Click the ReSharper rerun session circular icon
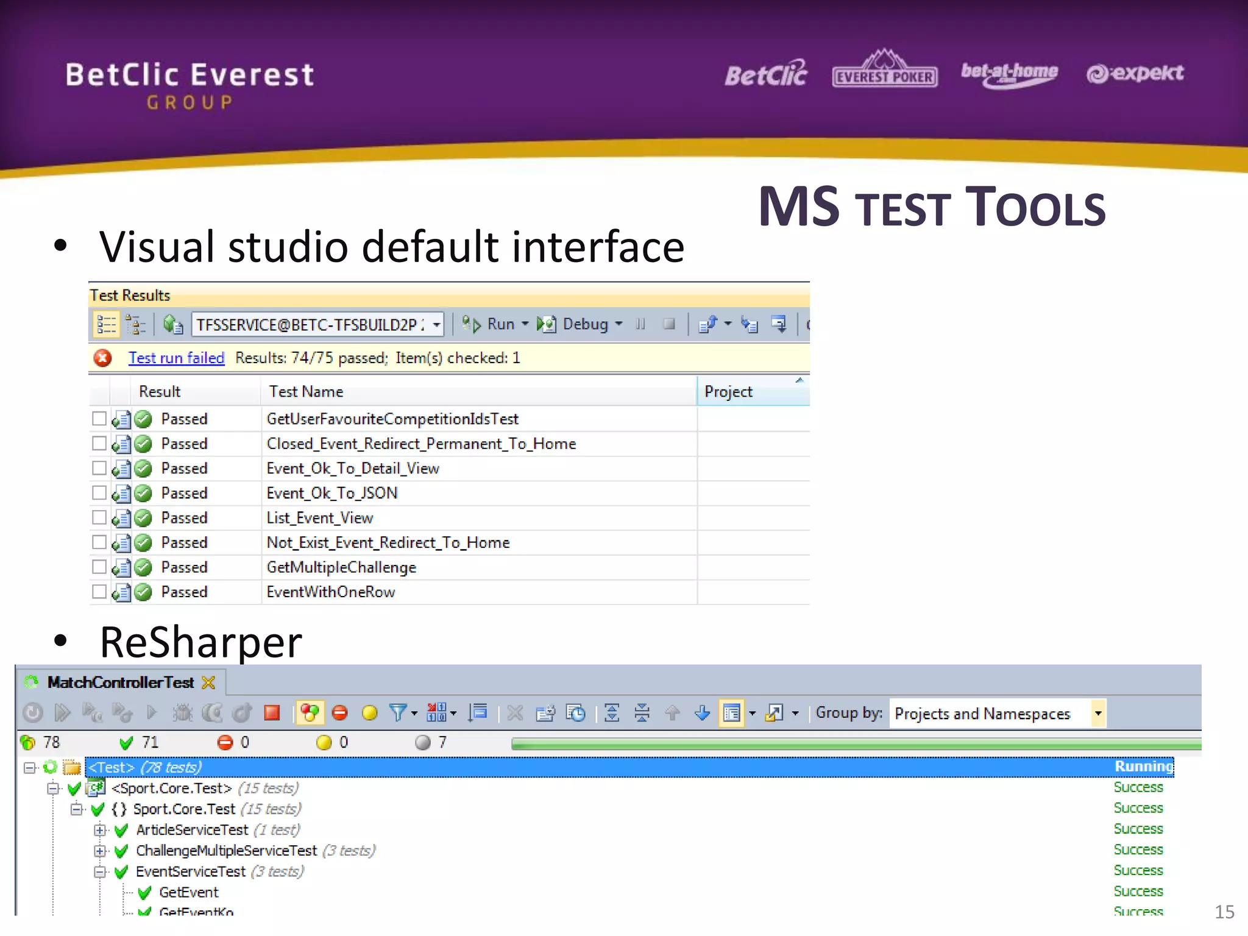The width and height of the screenshot is (1248, 936). pos(33,712)
